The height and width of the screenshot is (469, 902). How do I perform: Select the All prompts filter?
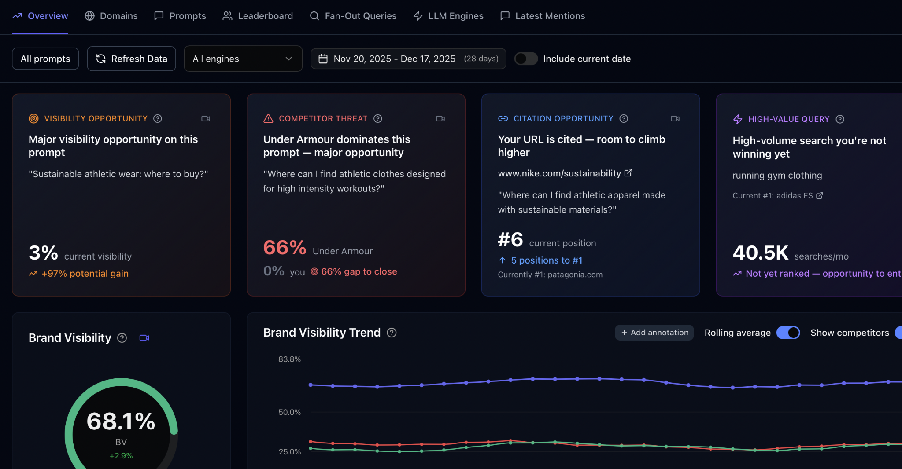click(45, 59)
